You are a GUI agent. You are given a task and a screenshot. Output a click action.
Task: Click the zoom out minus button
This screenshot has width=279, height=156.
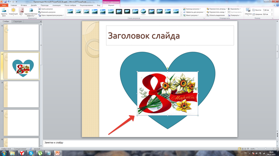257,149
